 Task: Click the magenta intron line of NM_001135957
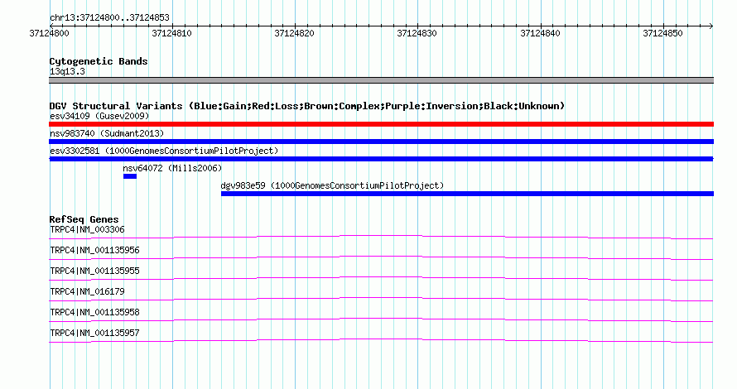[x=381, y=339]
